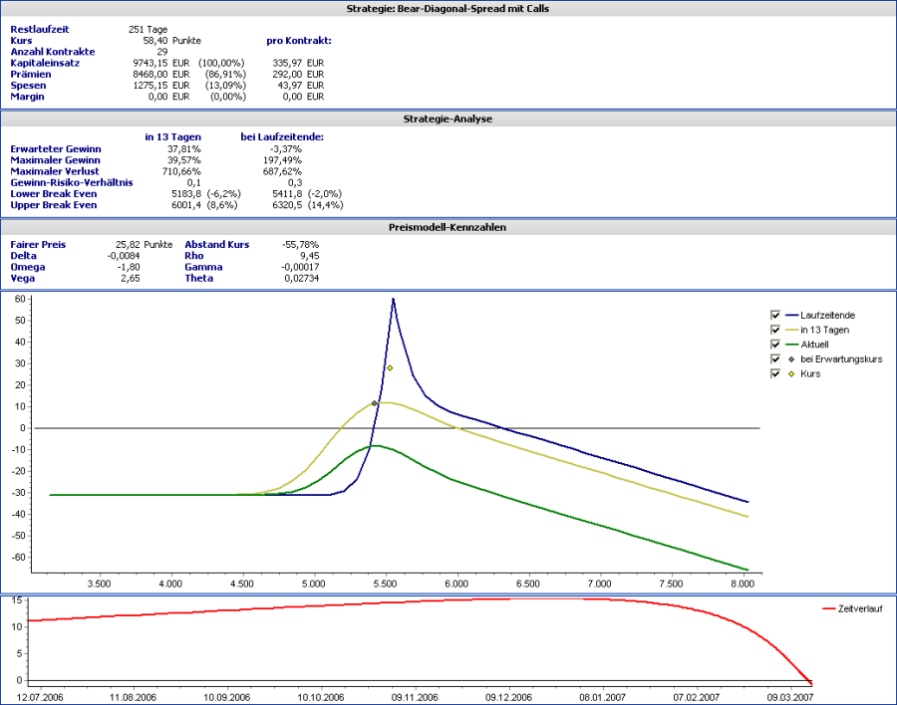
Task: Click the Preismodell-Kennzahlen section header
Action: 448,227
